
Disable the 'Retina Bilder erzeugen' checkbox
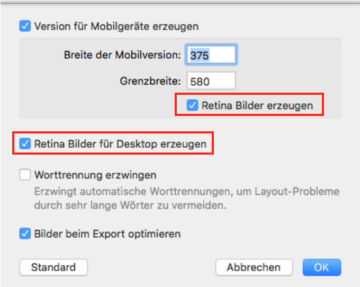(x=192, y=105)
